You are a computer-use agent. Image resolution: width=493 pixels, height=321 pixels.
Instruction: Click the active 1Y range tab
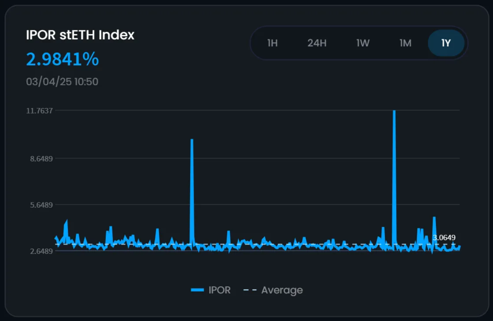[x=446, y=43]
